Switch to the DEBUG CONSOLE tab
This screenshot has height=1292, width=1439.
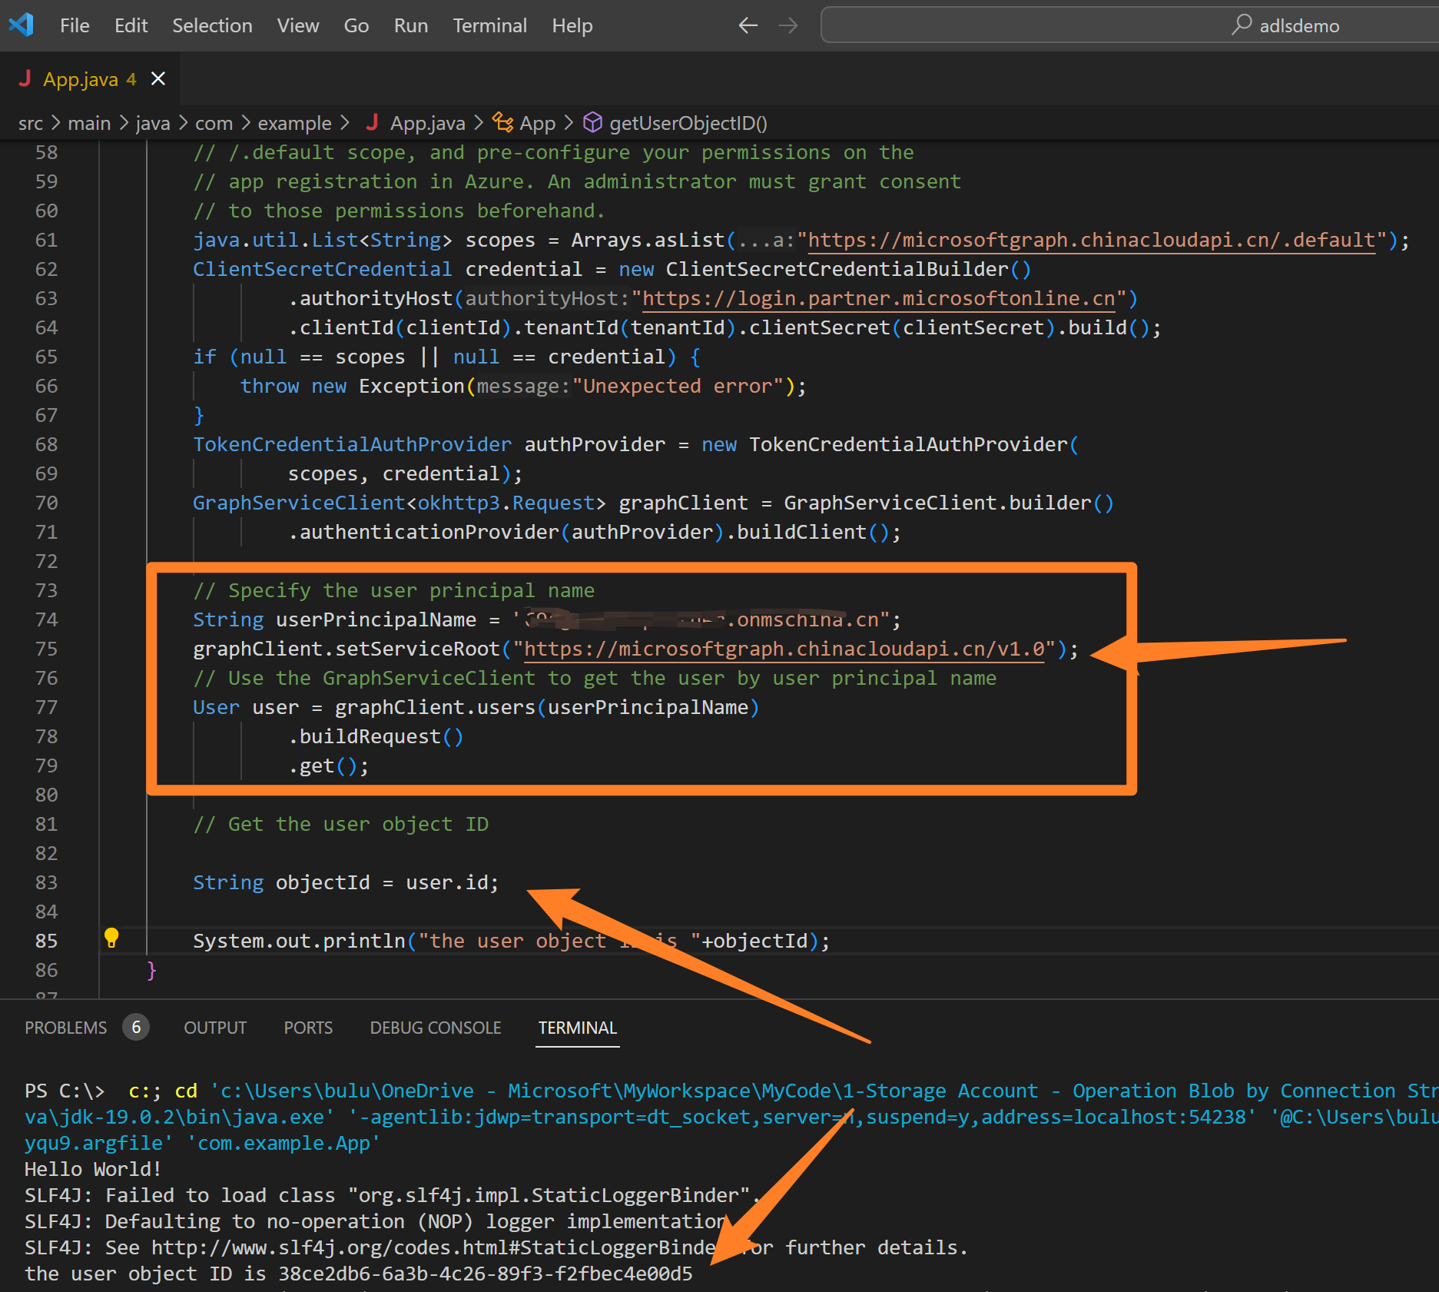click(x=435, y=1028)
